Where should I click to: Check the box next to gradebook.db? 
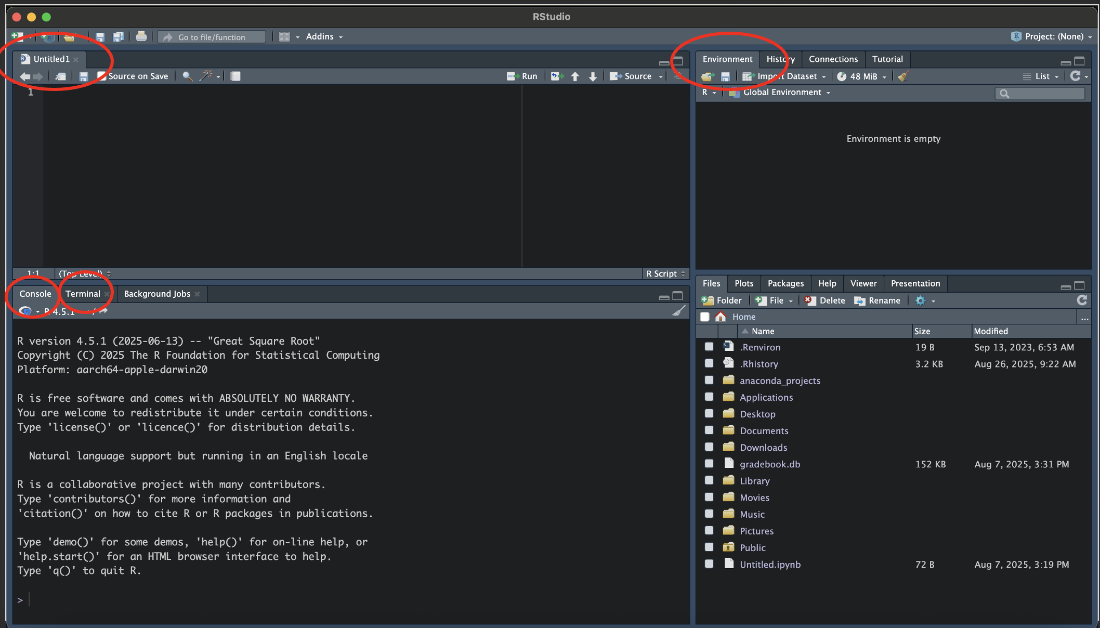click(x=709, y=464)
